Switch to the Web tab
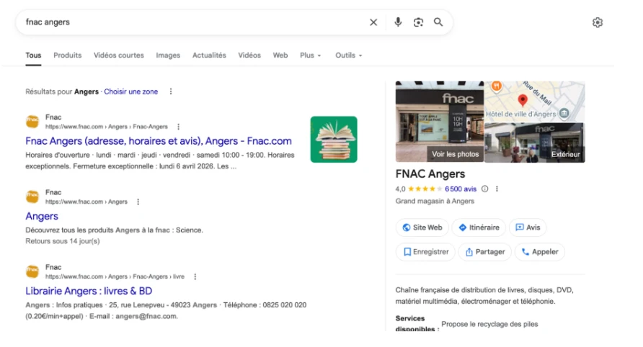The image size is (643, 347). click(280, 55)
